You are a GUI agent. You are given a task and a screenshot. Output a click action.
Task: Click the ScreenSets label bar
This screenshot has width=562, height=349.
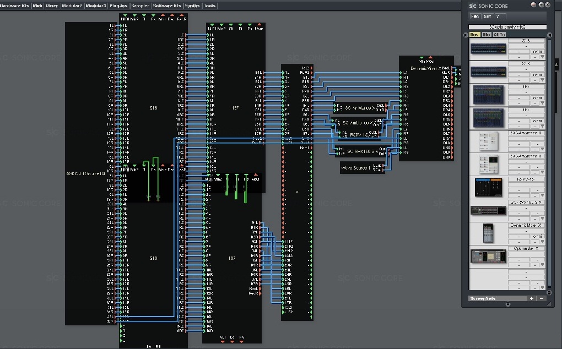[498, 298]
